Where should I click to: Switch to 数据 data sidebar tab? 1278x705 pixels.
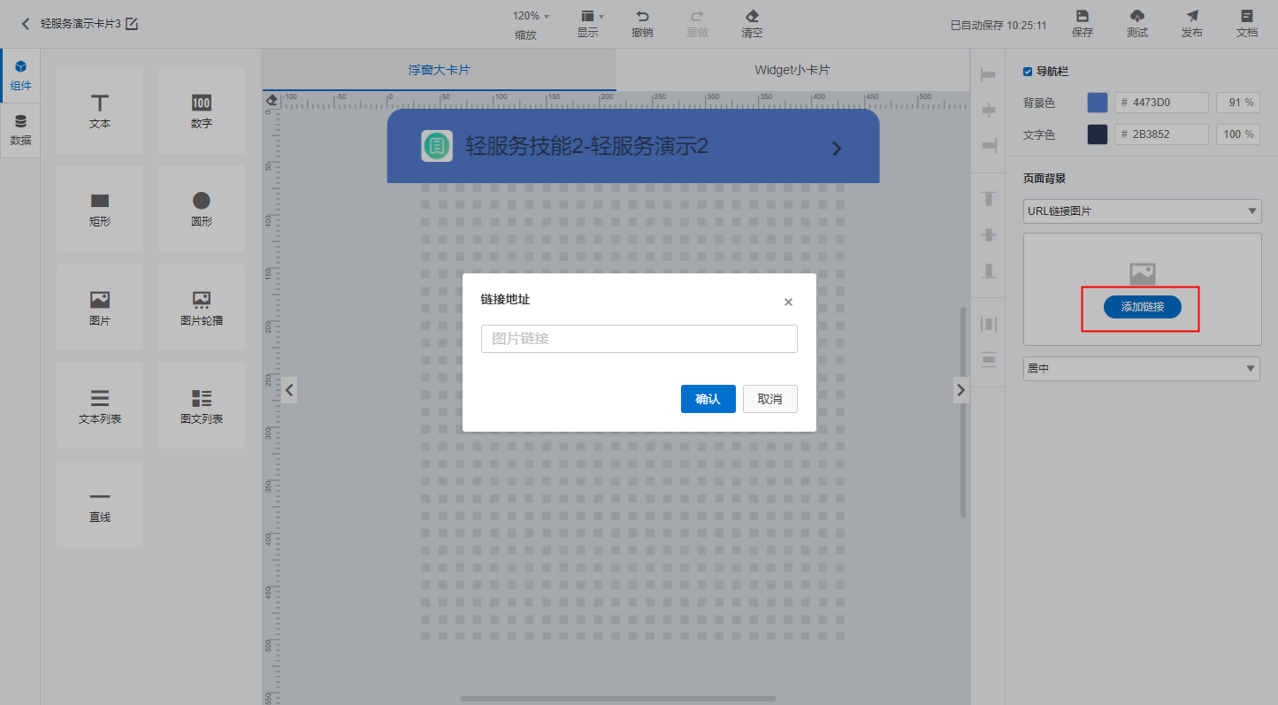pos(20,130)
